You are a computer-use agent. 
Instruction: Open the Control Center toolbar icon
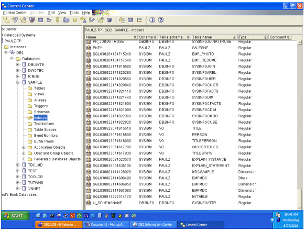click(6, 20)
